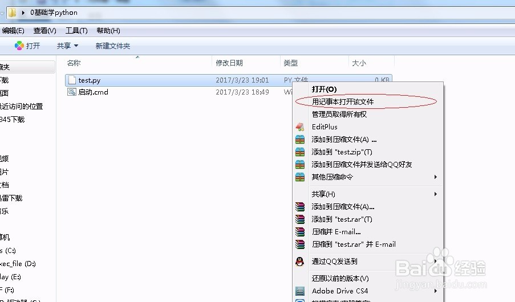
Task: Choose 添加到 "test.rar"(T) entry
Action: [342, 219]
